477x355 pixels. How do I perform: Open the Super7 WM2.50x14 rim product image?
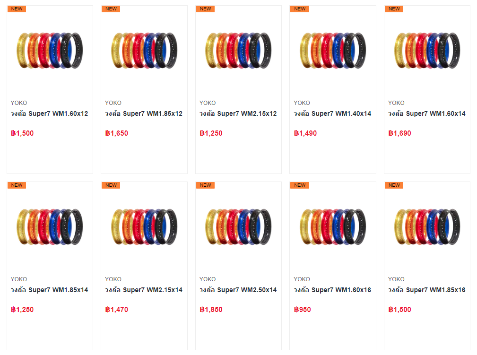click(238, 226)
